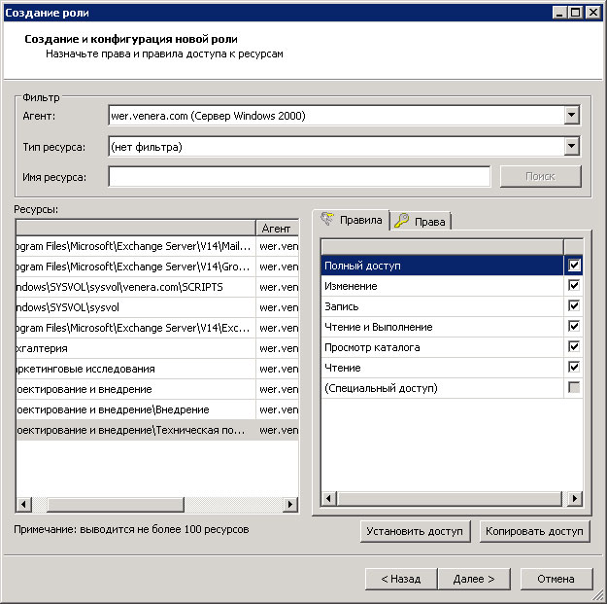Open the Тип ресурса dropdown list
The width and height of the screenshot is (607, 604).
[571, 147]
